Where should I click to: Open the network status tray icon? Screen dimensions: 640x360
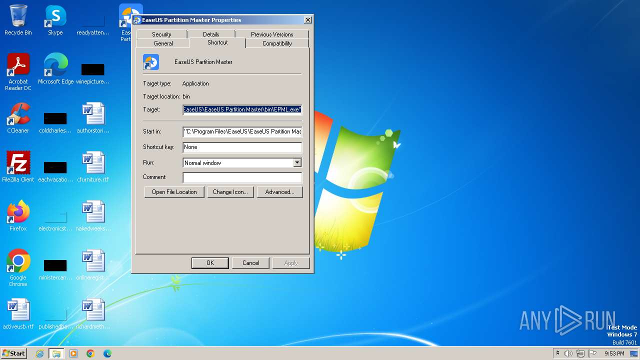point(580,353)
